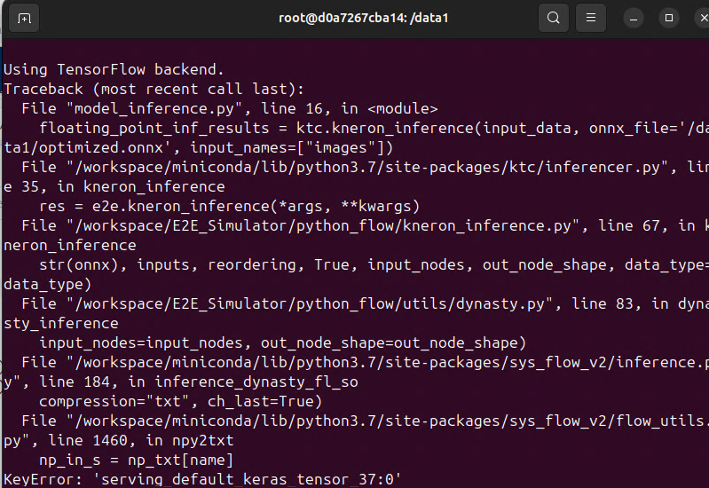Click the 'Using TensorFlow backend.' line

114,69
